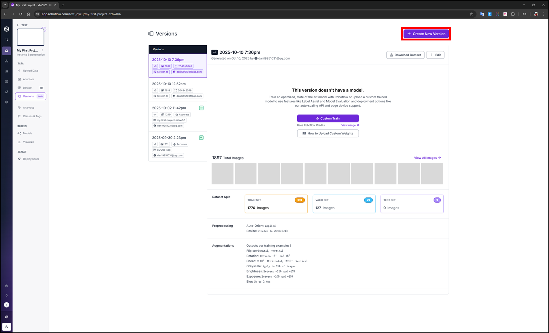Click the chart monitoring icon in the dark sidebar
Image resolution: width=549 pixels, height=333 pixels.
[7, 71]
